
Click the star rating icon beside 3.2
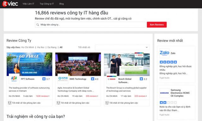(x=141, y=79)
